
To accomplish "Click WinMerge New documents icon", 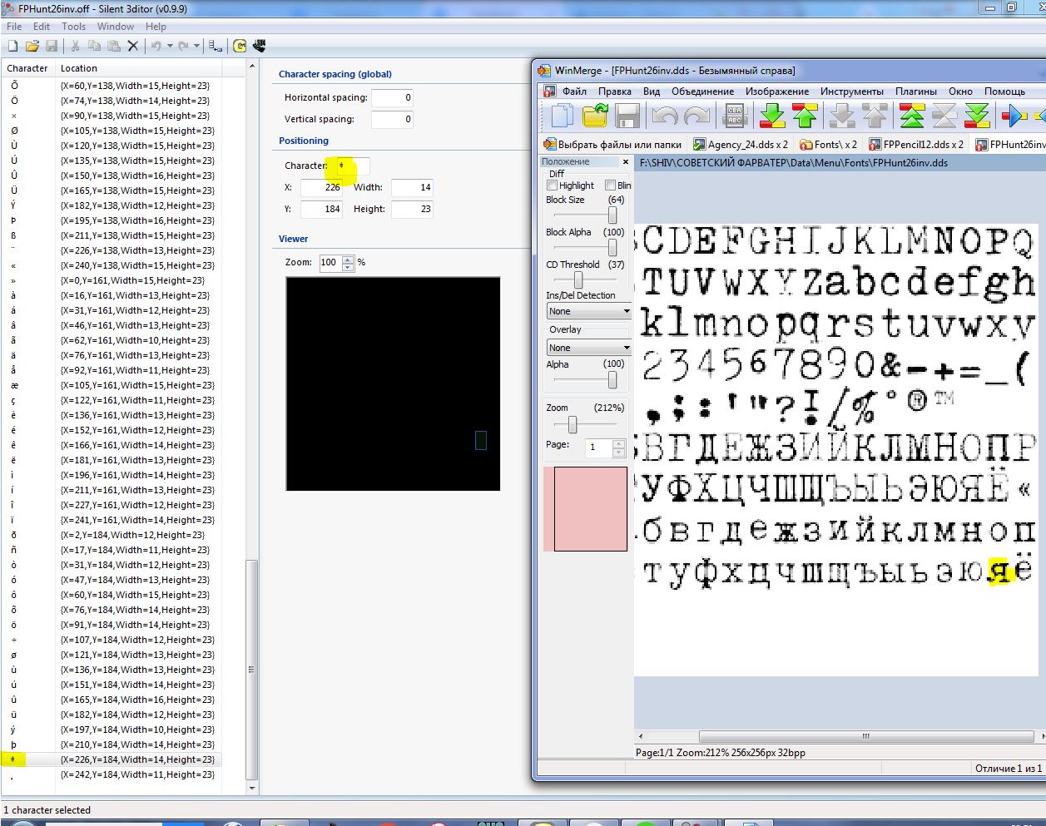I will coord(563,116).
